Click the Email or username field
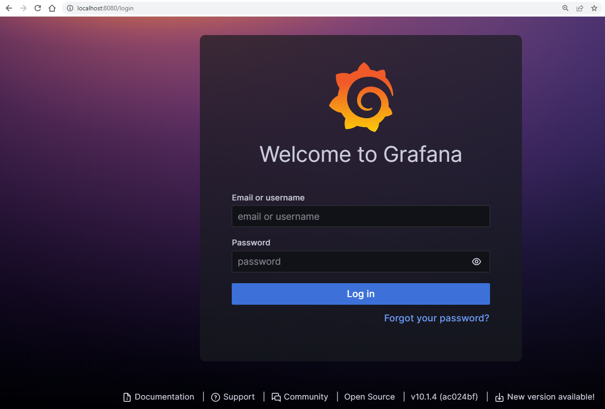The height and width of the screenshot is (409, 605). pos(361,216)
